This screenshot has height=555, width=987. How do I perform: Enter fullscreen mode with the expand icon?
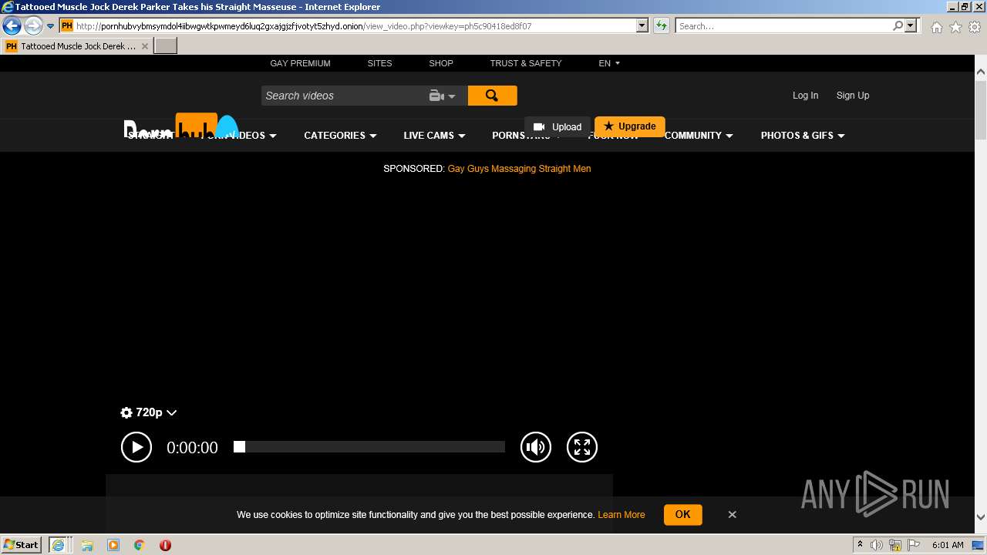click(582, 447)
